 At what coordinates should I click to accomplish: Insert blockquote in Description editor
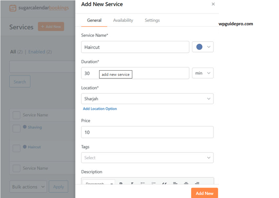164,184
